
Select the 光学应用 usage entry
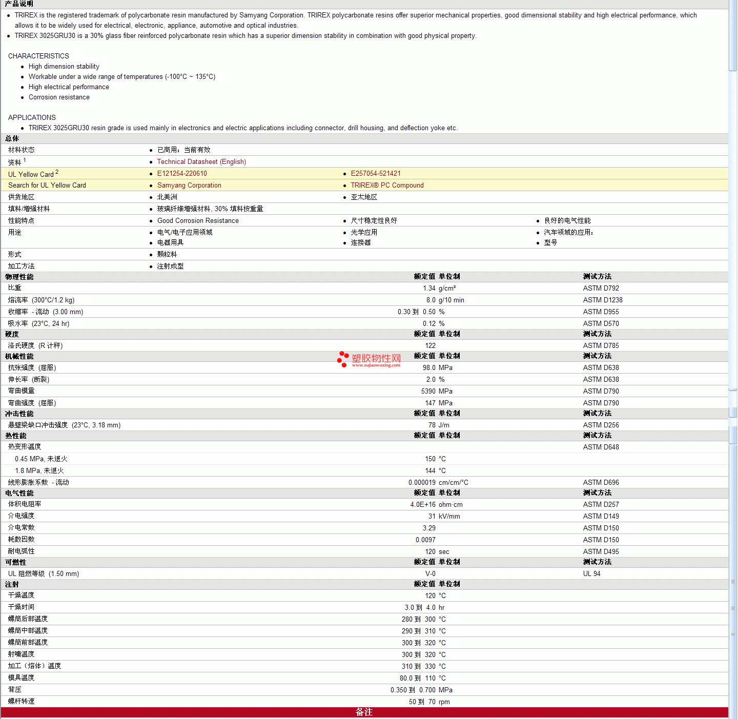364,233
